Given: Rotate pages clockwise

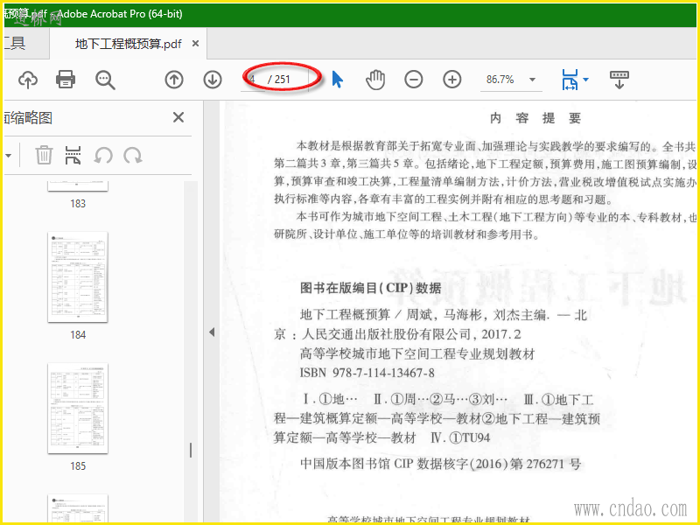Looking at the screenshot, I should pos(133,156).
